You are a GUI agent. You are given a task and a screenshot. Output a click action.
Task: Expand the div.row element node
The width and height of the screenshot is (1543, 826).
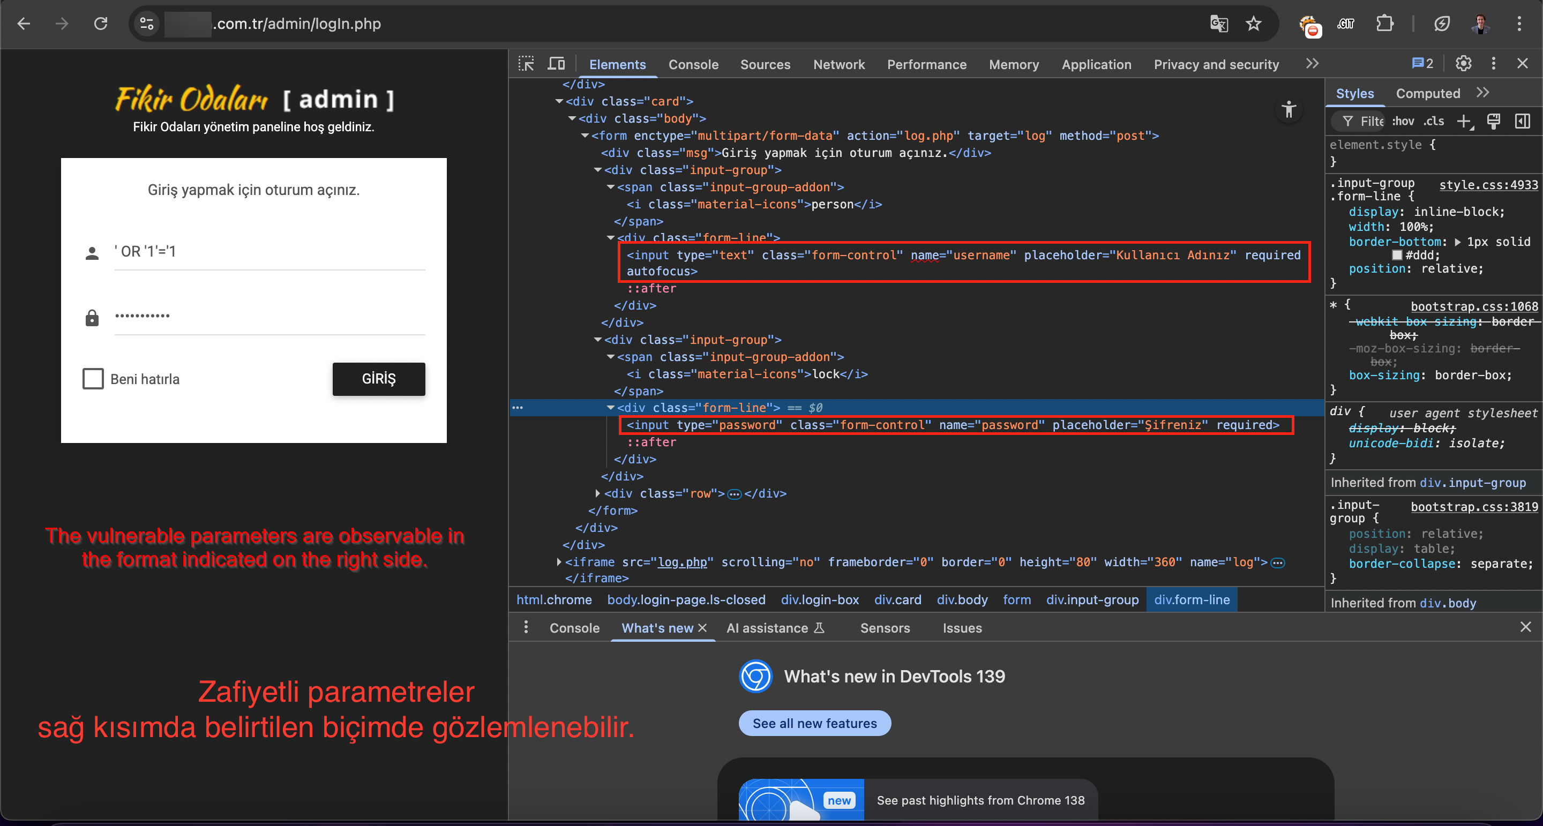pos(597,493)
